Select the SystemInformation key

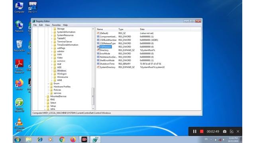(x=66, y=32)
